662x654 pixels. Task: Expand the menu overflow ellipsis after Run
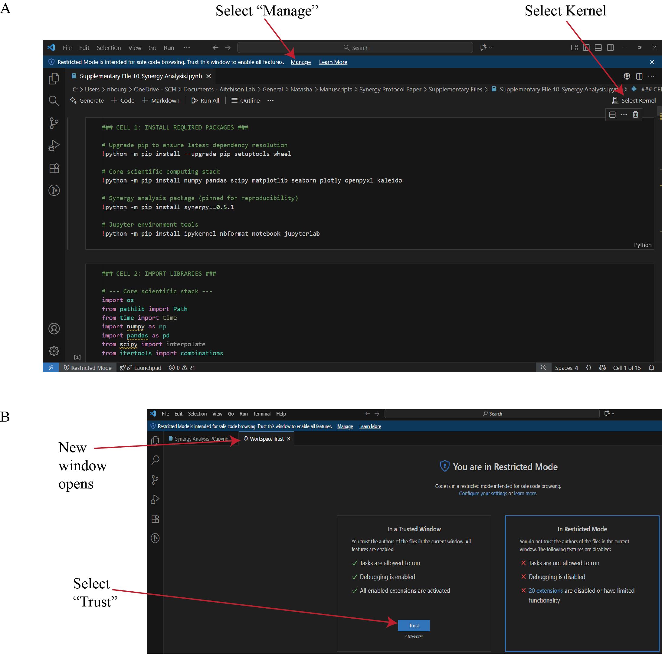pos(186,48)
